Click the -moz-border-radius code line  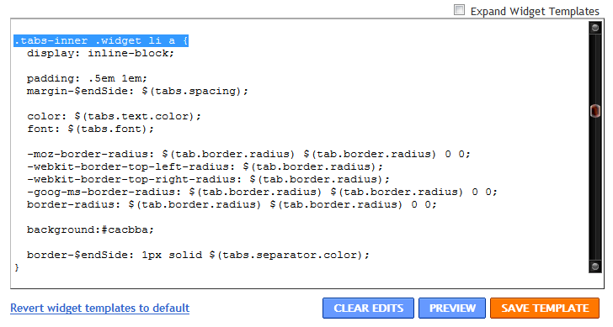(x=248, y=154)
